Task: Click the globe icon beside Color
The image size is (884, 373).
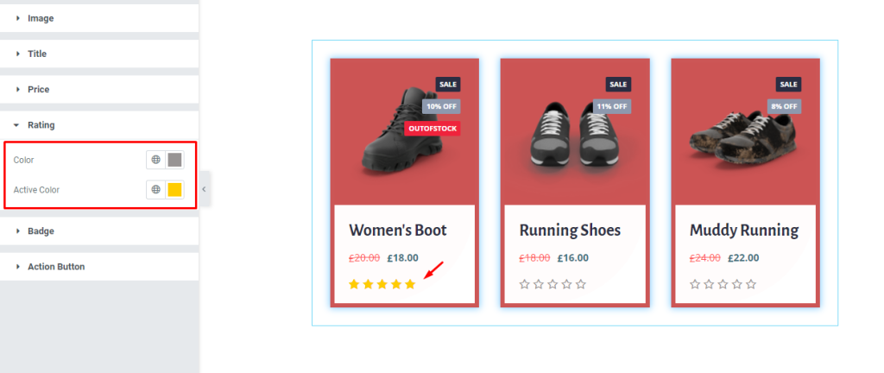Action: [155, 160]
